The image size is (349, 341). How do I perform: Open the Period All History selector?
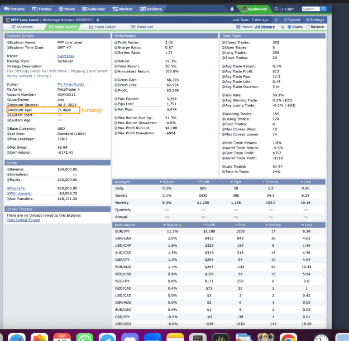265,27
